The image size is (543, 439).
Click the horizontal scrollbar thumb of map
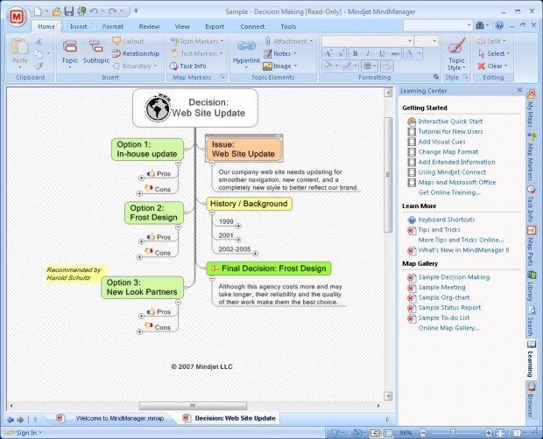point(193,406)
